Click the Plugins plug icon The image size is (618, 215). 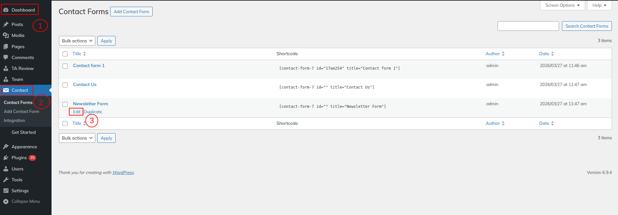tap(6, 158)
